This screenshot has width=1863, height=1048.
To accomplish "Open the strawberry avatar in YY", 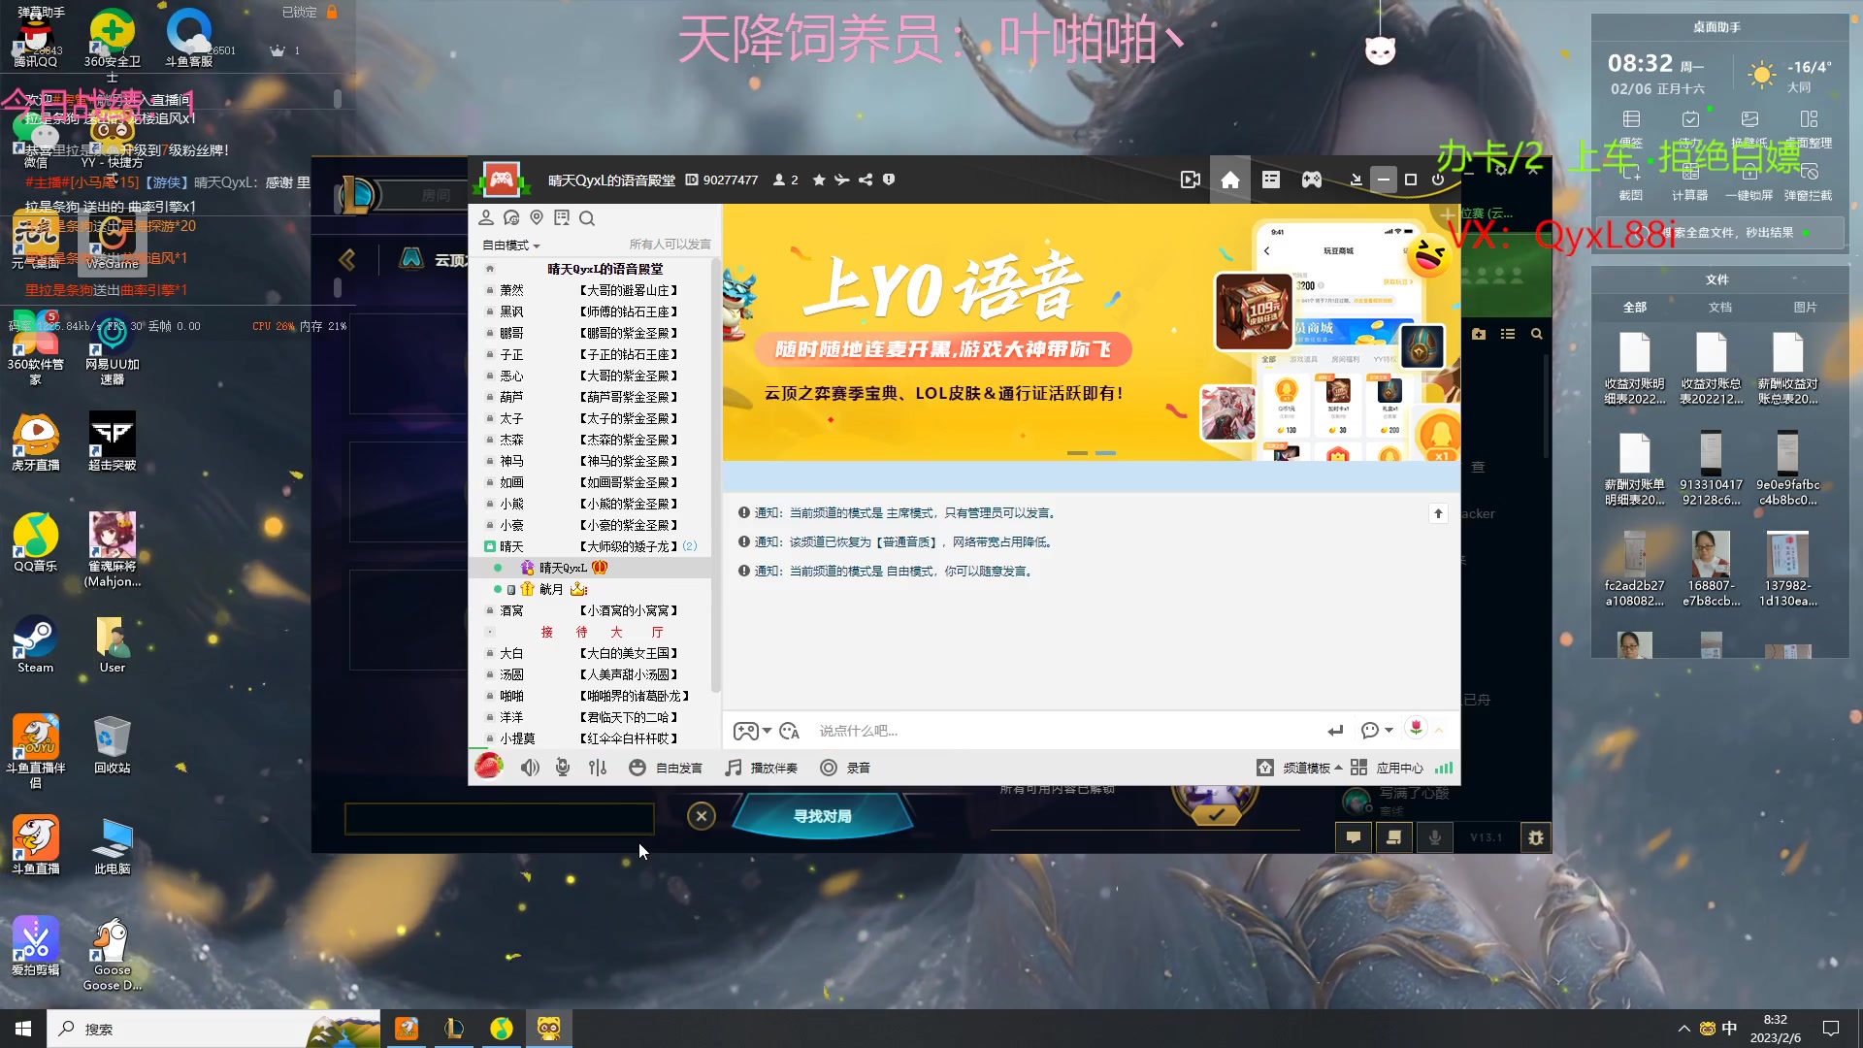I will (489, 767).
